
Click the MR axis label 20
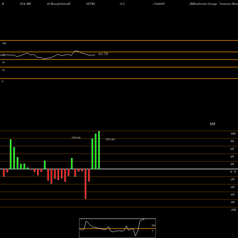click(232, 164)
